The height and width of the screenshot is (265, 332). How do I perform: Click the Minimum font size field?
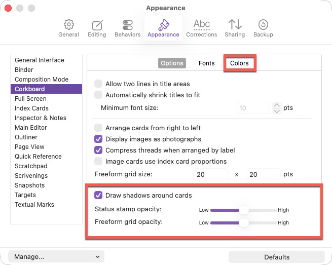(253, 108)
